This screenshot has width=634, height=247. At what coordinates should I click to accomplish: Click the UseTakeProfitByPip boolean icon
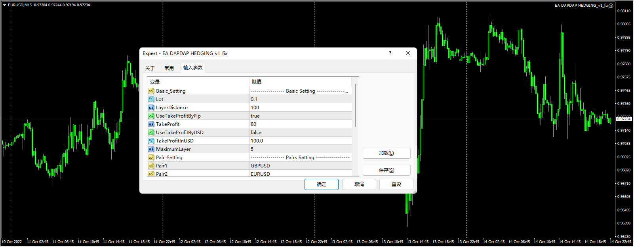click(x=151, y=116)
